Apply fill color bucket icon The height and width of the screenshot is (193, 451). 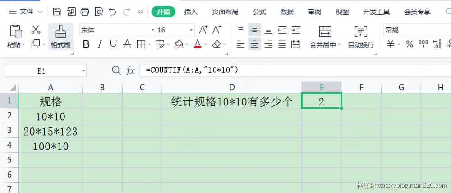[179, 44]
